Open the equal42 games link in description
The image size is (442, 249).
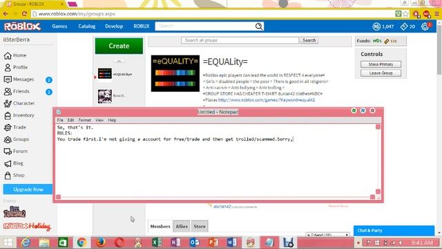click(x=267, y=100)
